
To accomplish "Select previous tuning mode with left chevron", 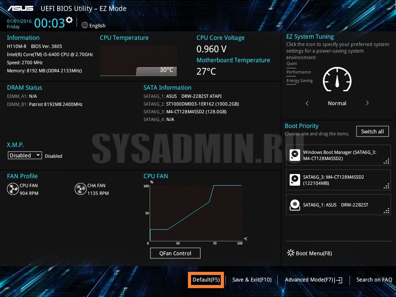I will coord(307,103).
